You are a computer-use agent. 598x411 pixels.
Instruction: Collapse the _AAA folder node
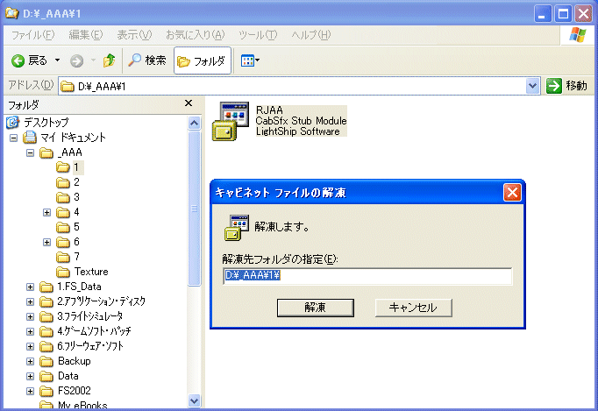30,152
